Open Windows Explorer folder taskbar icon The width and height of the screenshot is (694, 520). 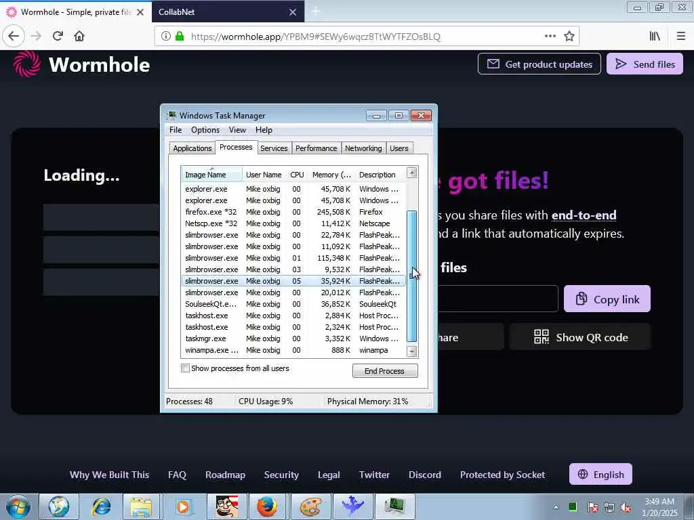pos(141,506)
